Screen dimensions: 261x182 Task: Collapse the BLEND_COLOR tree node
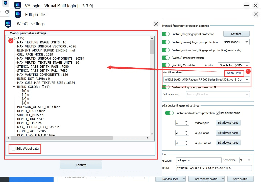pos(14,87)
